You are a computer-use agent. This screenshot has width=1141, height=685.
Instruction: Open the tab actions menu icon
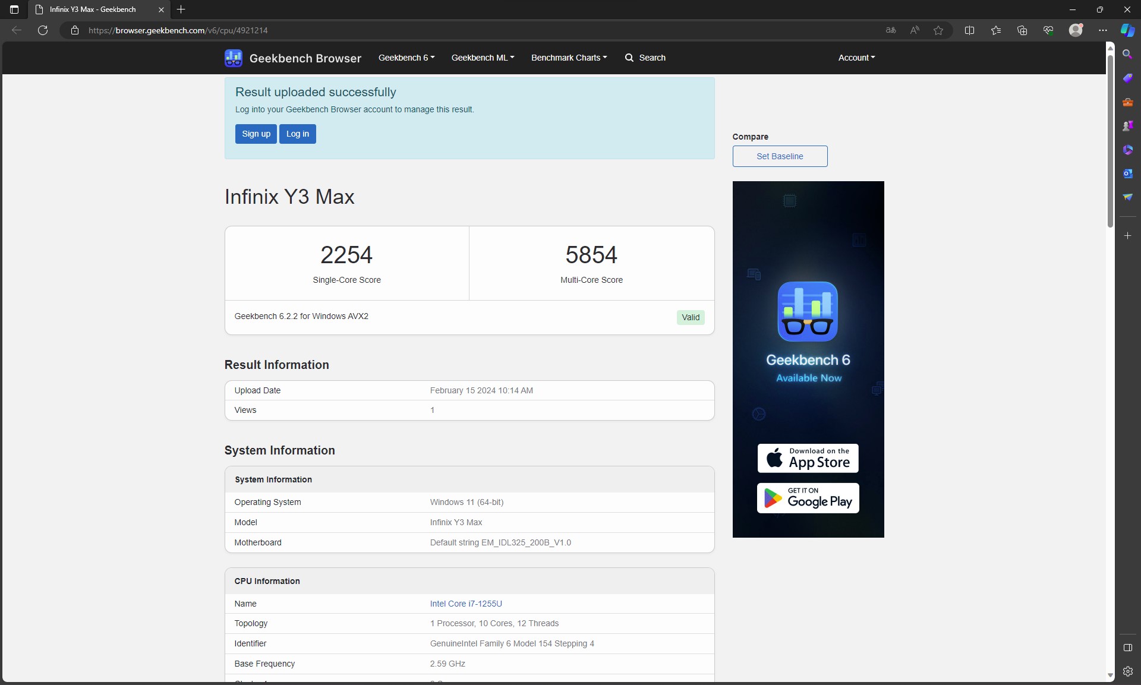(14, 10)
